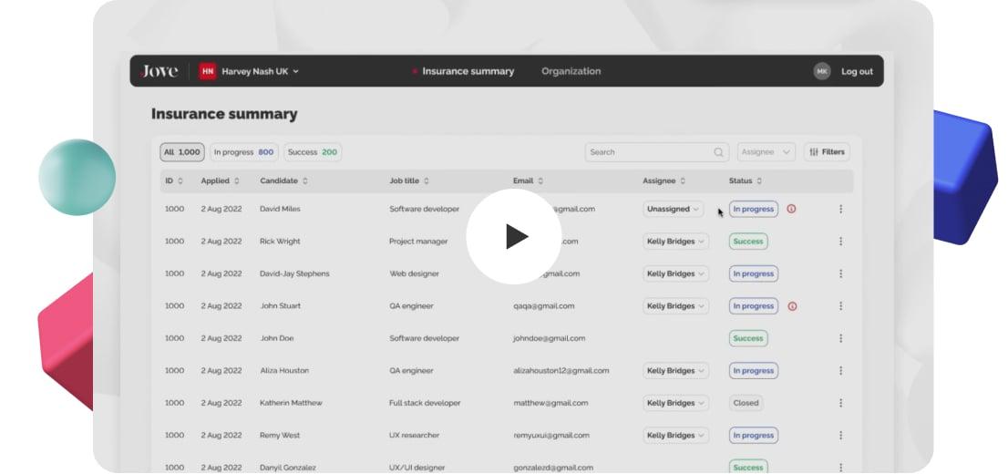This screenshot has height=474, width=1008.
Task: Sort the table by the ID column
Action: point(173,180)
